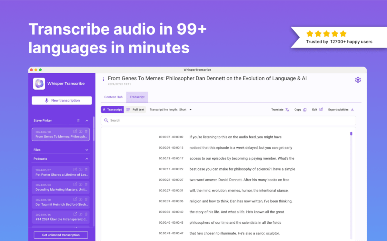
Task: Click the Translate icon
Action: [x=287, y=110]
